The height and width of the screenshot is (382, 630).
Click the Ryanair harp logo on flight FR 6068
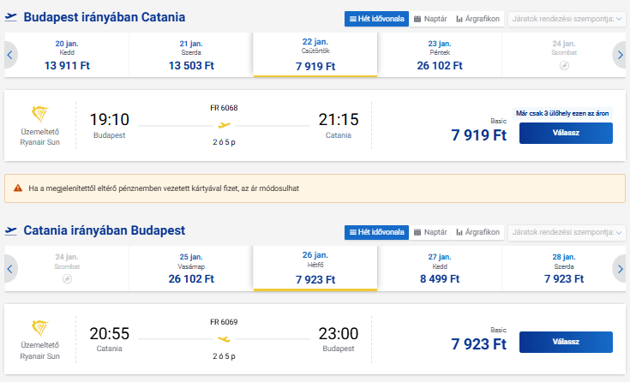(x=40, y=115)
